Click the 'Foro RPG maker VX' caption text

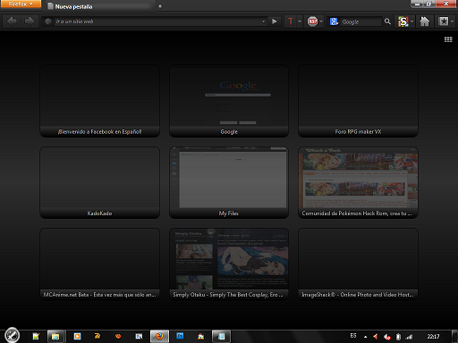click(x=358, y=131)
